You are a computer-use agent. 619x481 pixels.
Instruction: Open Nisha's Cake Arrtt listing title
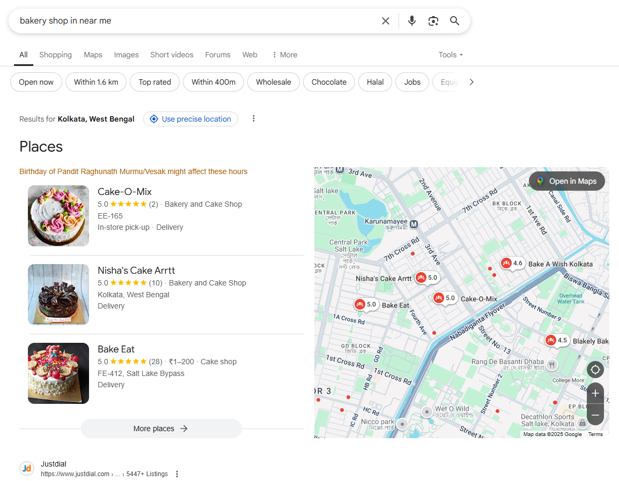tap(136, 270)
